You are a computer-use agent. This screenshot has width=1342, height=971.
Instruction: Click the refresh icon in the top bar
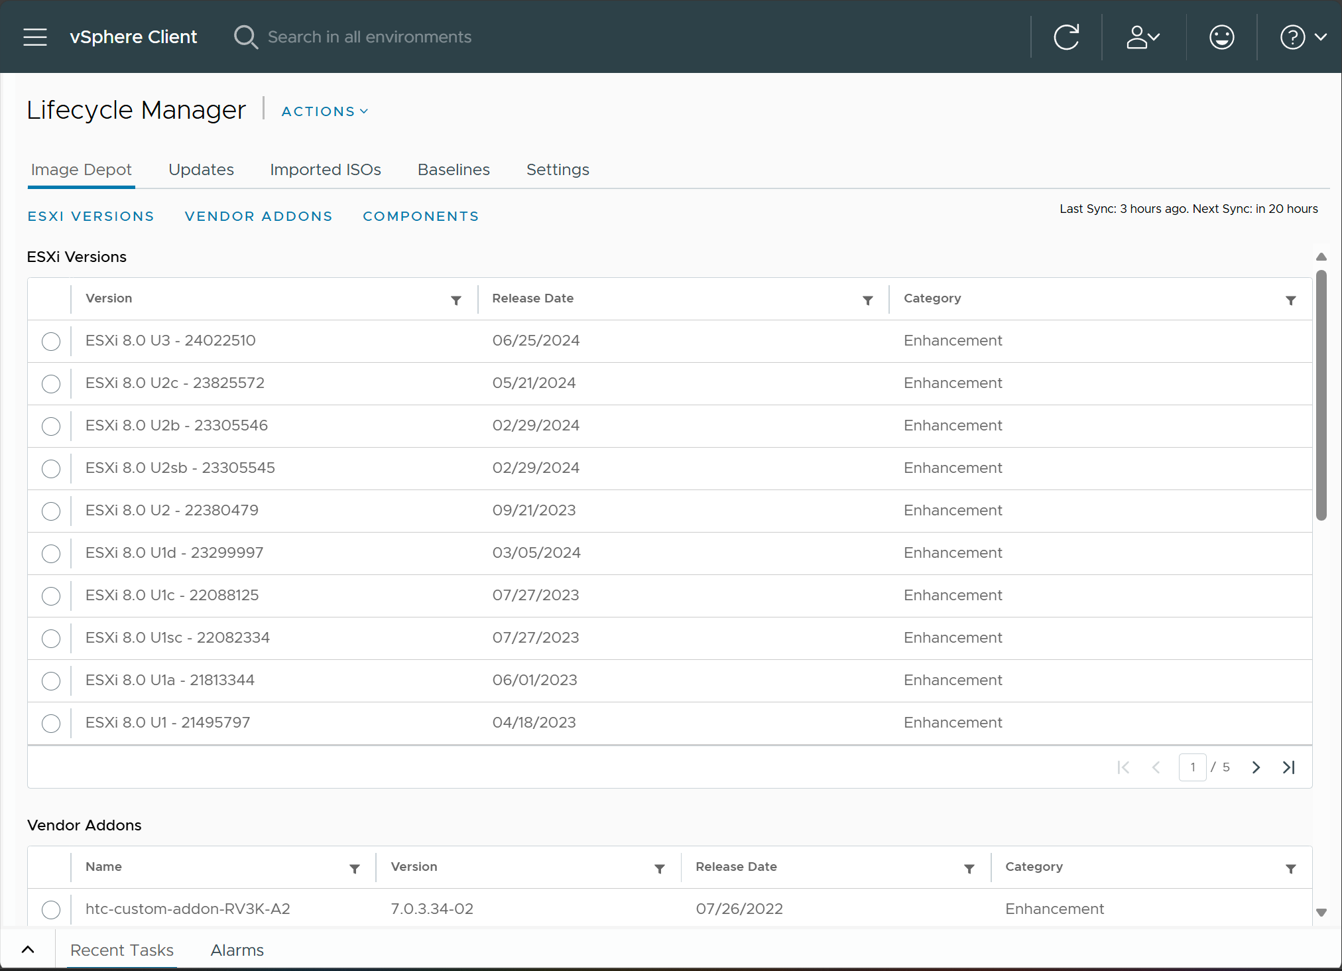coord(1066,37)
